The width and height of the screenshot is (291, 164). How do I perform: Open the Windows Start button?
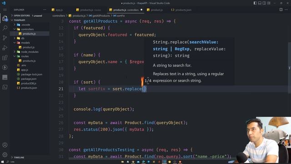click(2, 162)
